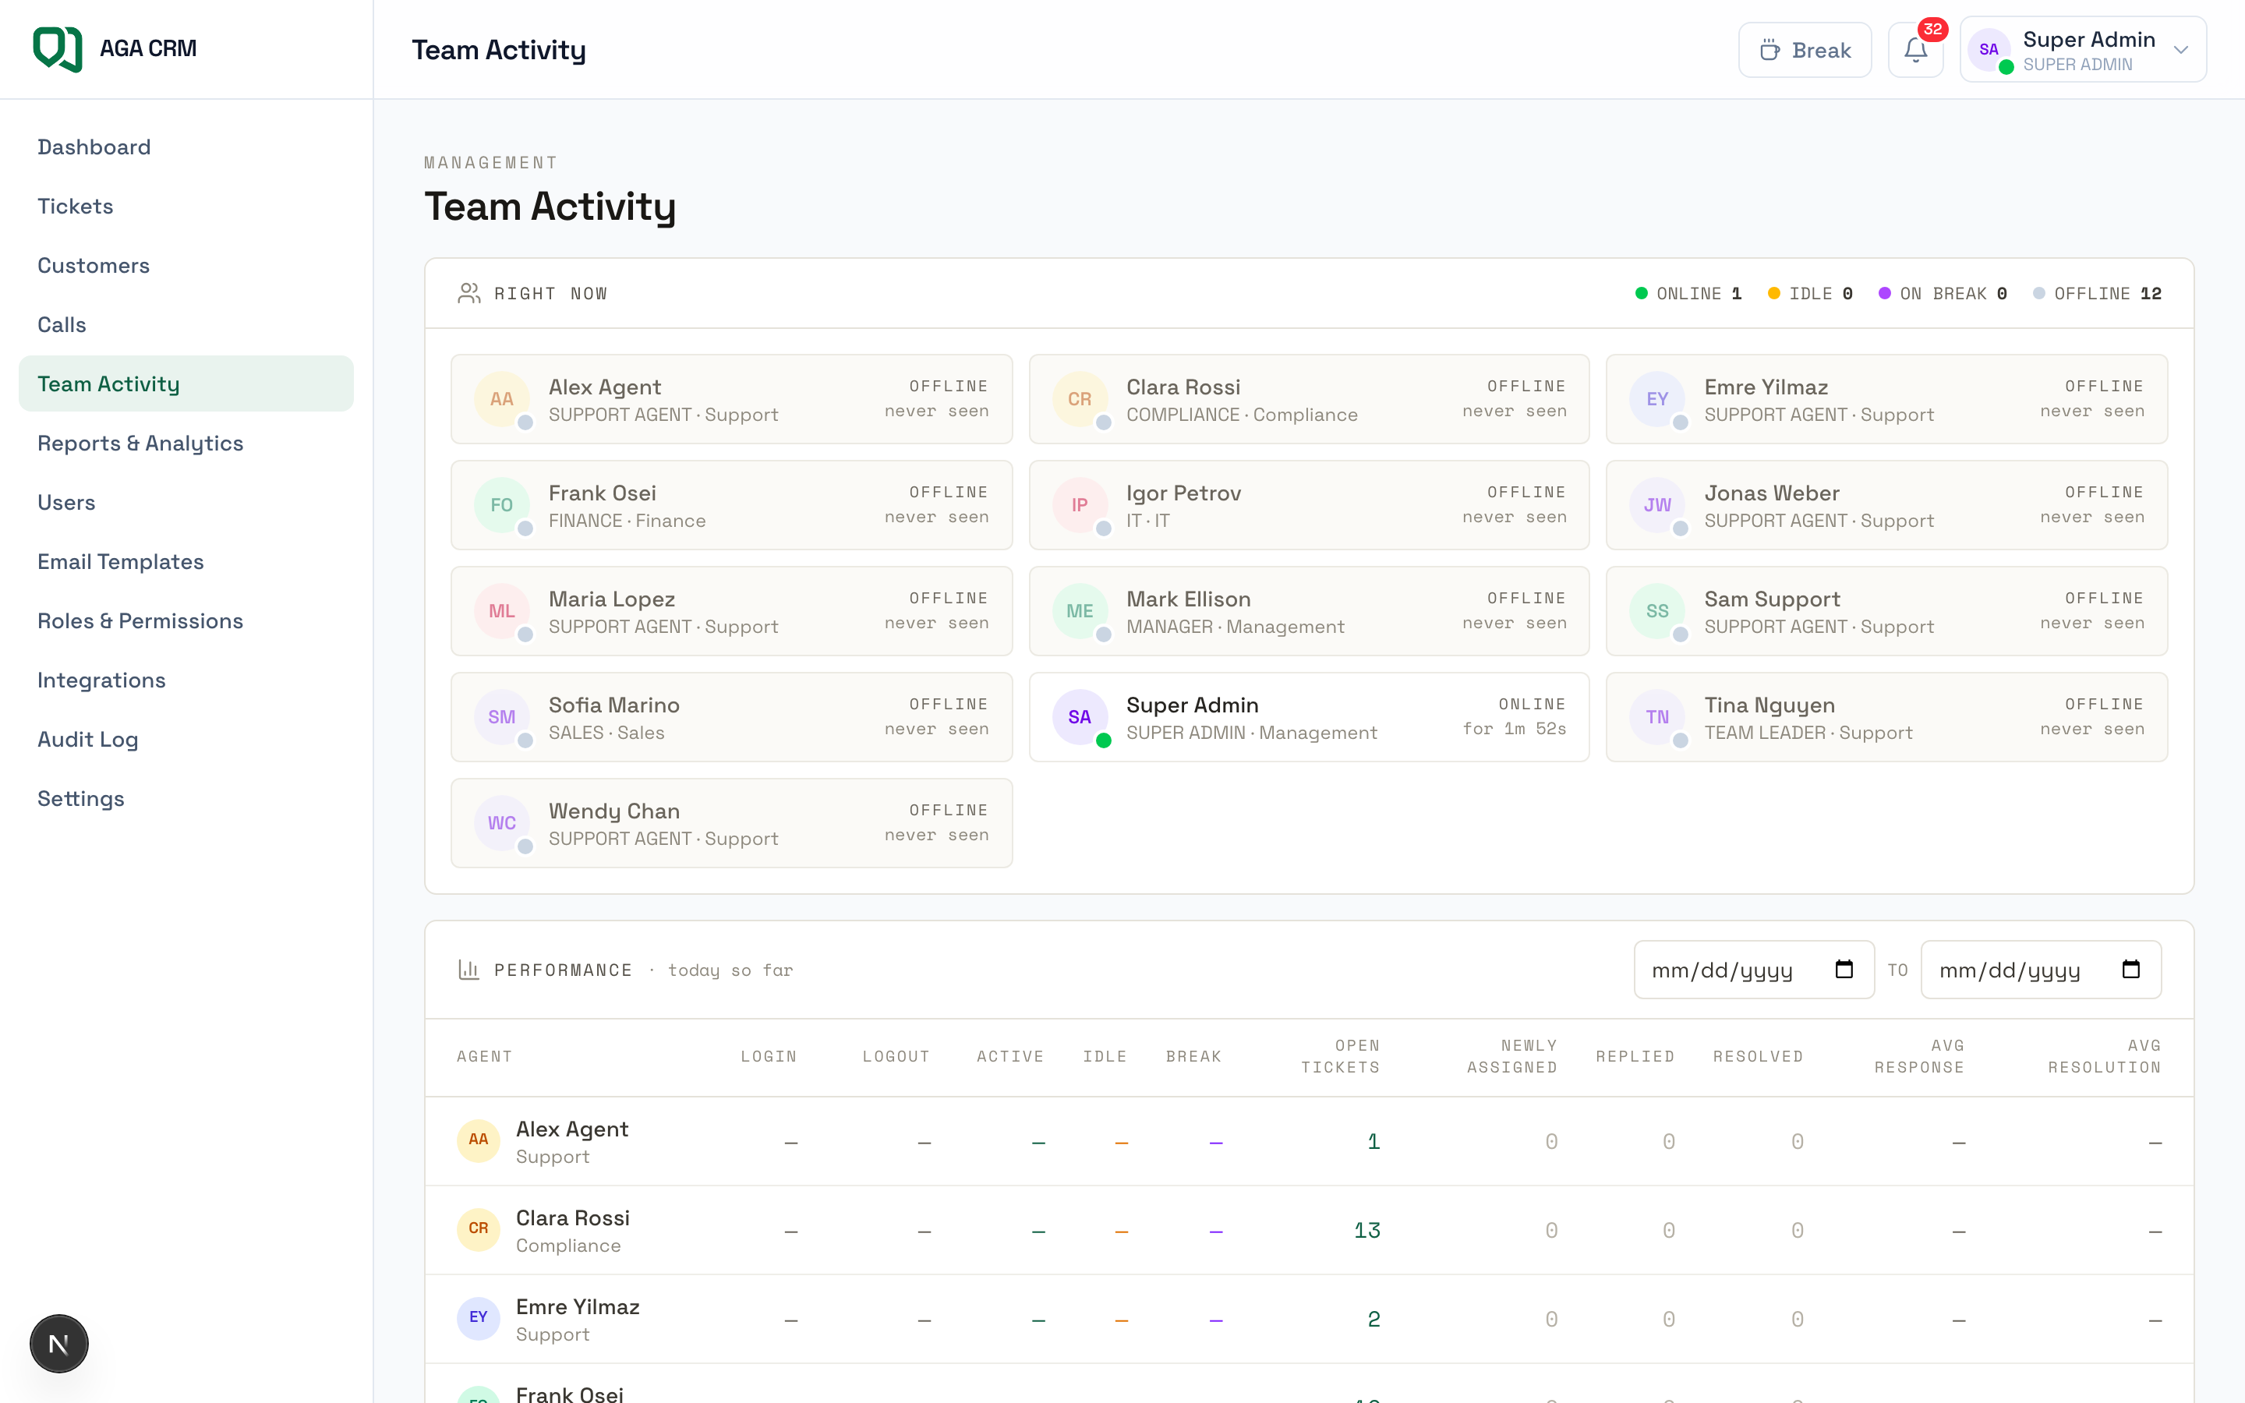The image size is (2245, 1403).
Task: Click the ONLINE 1 status counter
Action: click(1688, 293)
